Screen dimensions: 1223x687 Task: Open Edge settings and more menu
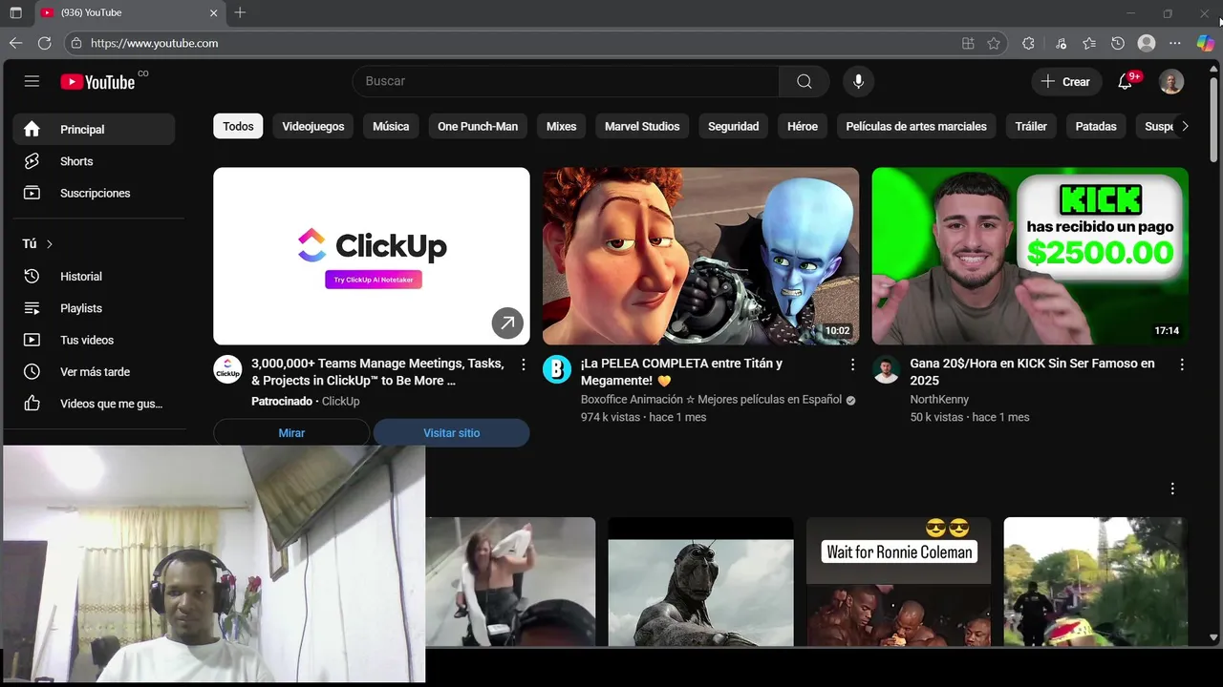click(x=1175, y=43)
